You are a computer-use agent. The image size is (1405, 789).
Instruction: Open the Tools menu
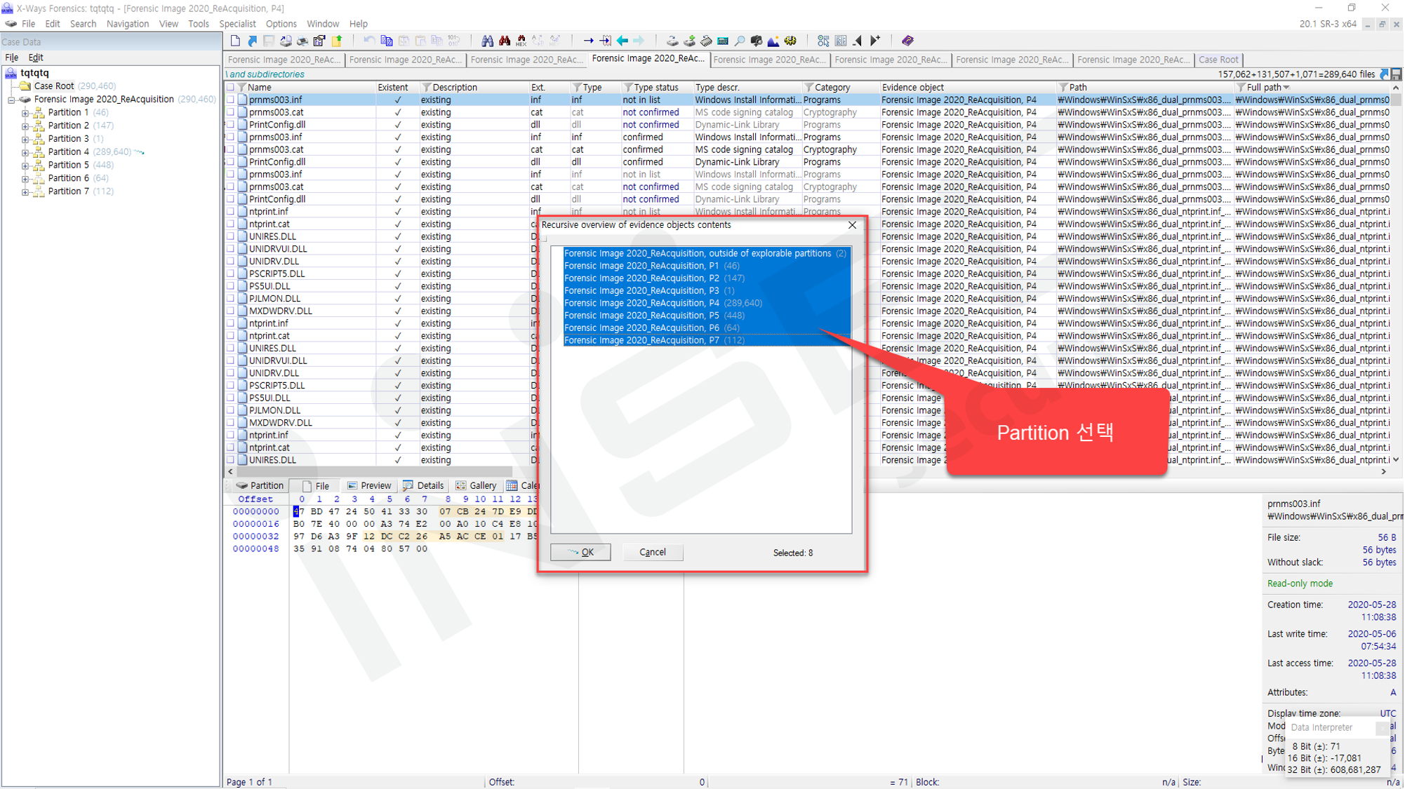pos(199,24)
